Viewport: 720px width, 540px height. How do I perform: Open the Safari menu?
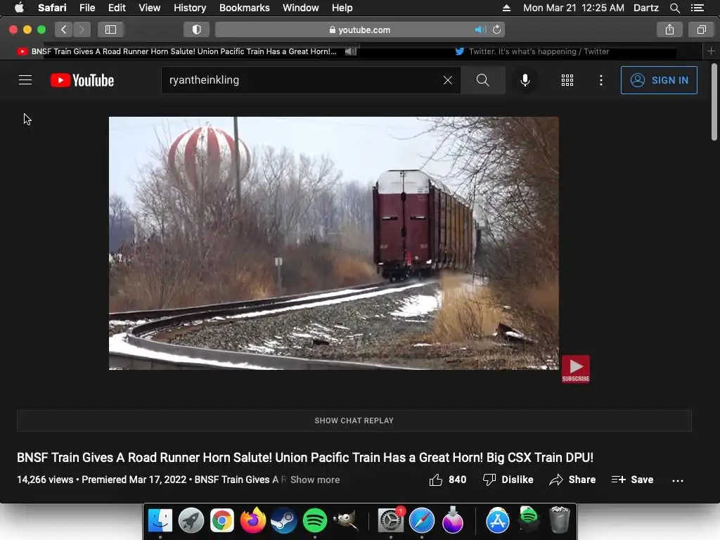(x=52, y=8)
